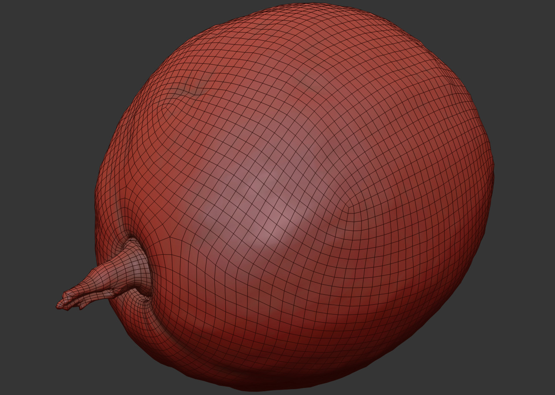Click empty background below the stem

click(x=83, y=354)
